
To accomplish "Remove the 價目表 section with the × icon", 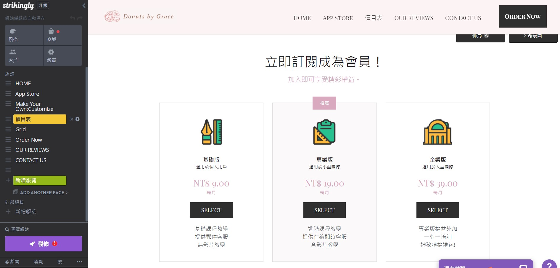I will tap(72, 119).
